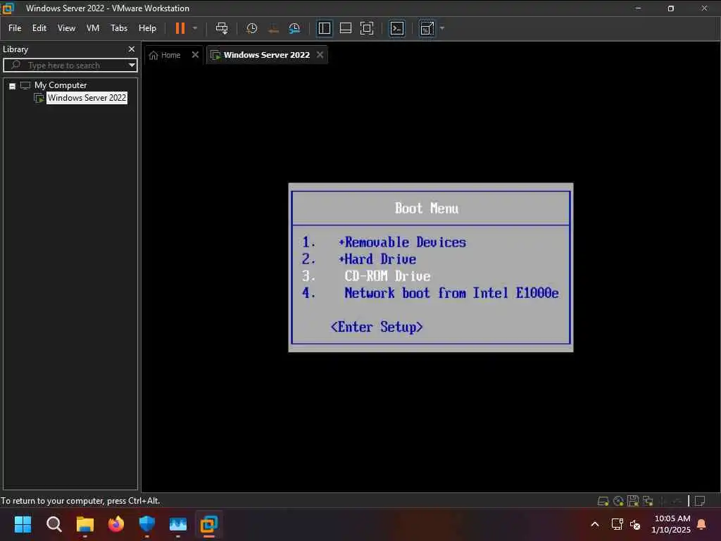This screenshot has width=721, height=541.
Task: Close the Windows Server 2022 tab
Action: pos(320,54)
